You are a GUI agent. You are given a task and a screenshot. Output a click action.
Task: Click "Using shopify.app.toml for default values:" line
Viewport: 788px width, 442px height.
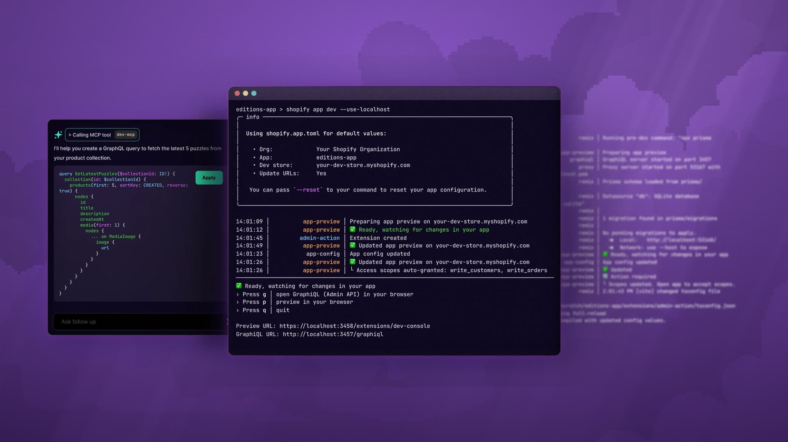point(316,134)
